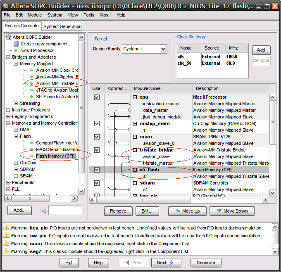Click the sw_pio warning triangle icon

pos(6,235)
